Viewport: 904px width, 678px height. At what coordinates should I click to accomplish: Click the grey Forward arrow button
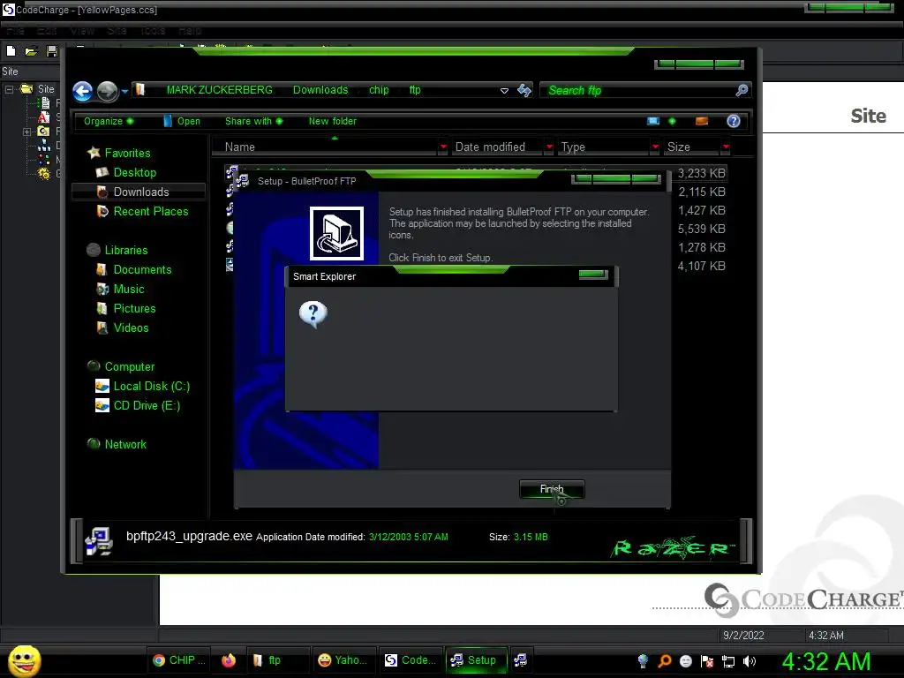click(x=107, y=91)
